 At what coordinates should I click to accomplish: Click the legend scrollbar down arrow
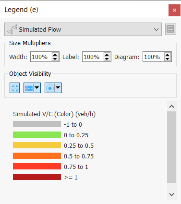pyautogui.click(x=172, y=194)
